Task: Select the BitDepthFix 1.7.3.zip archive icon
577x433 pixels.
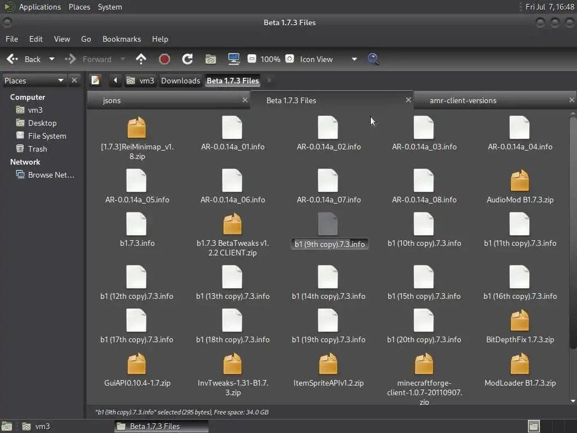Action: pos(520,320)
